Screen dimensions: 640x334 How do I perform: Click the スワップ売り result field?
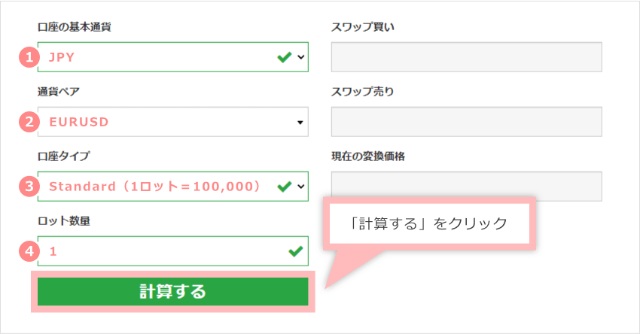pyautogui.click(x=466, y=122)
